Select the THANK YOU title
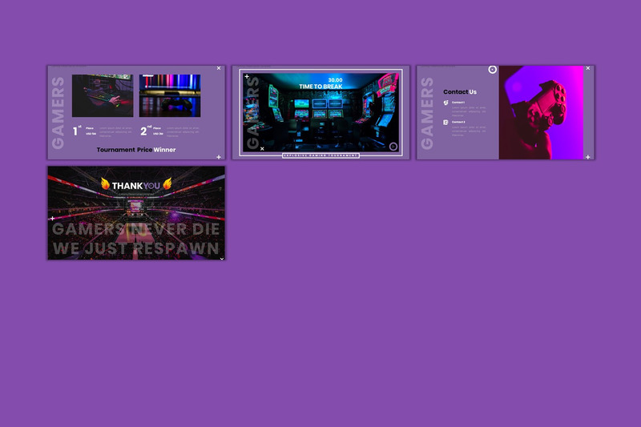This screenshot has width=641, height=427. 135,186
